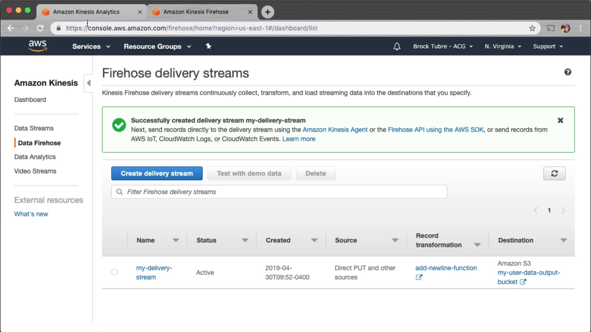Switch to Amazon Kinesis Analytics tab
The width and height of the screenshot is (591, 332).
click(86, 12)
